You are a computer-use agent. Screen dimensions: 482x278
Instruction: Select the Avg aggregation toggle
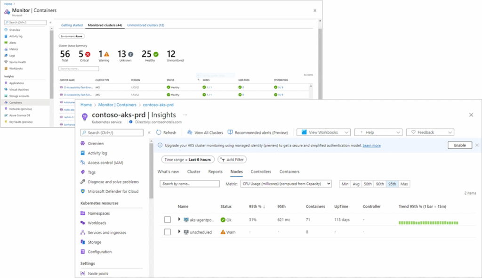tap(356, 184)
